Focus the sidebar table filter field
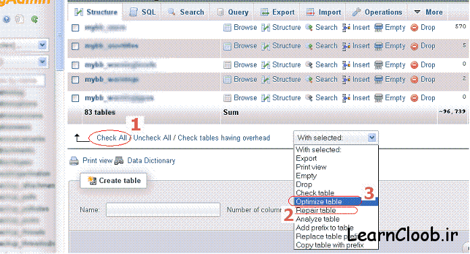 coord(22,80)
